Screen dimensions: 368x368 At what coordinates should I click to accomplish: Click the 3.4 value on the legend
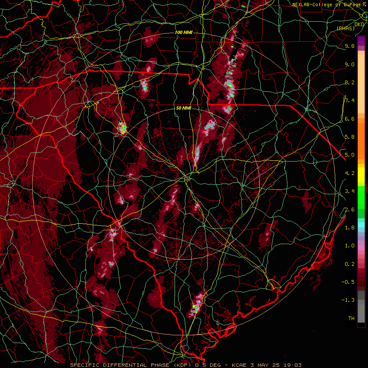(x=350, y=191)
